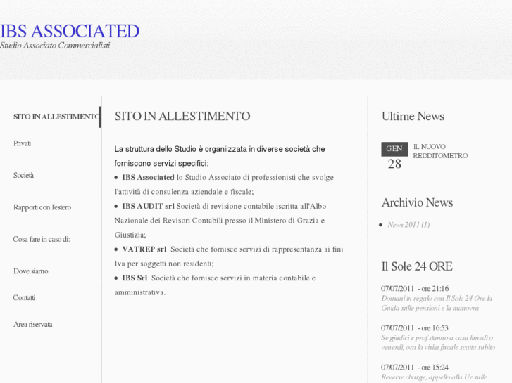Go to the Società section
The width and height of the screenshot is (512, 383).
(23, 176)
